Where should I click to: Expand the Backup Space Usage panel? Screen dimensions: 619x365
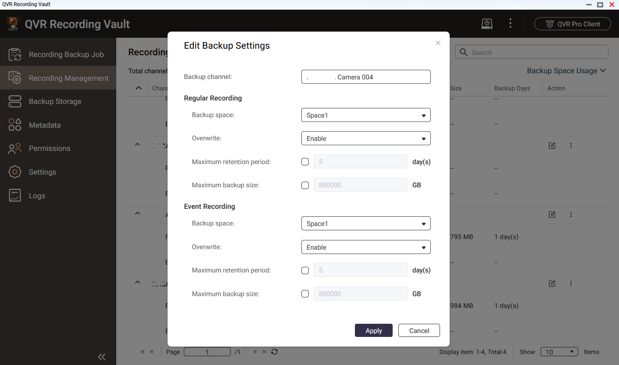click(x=566, y=71)
